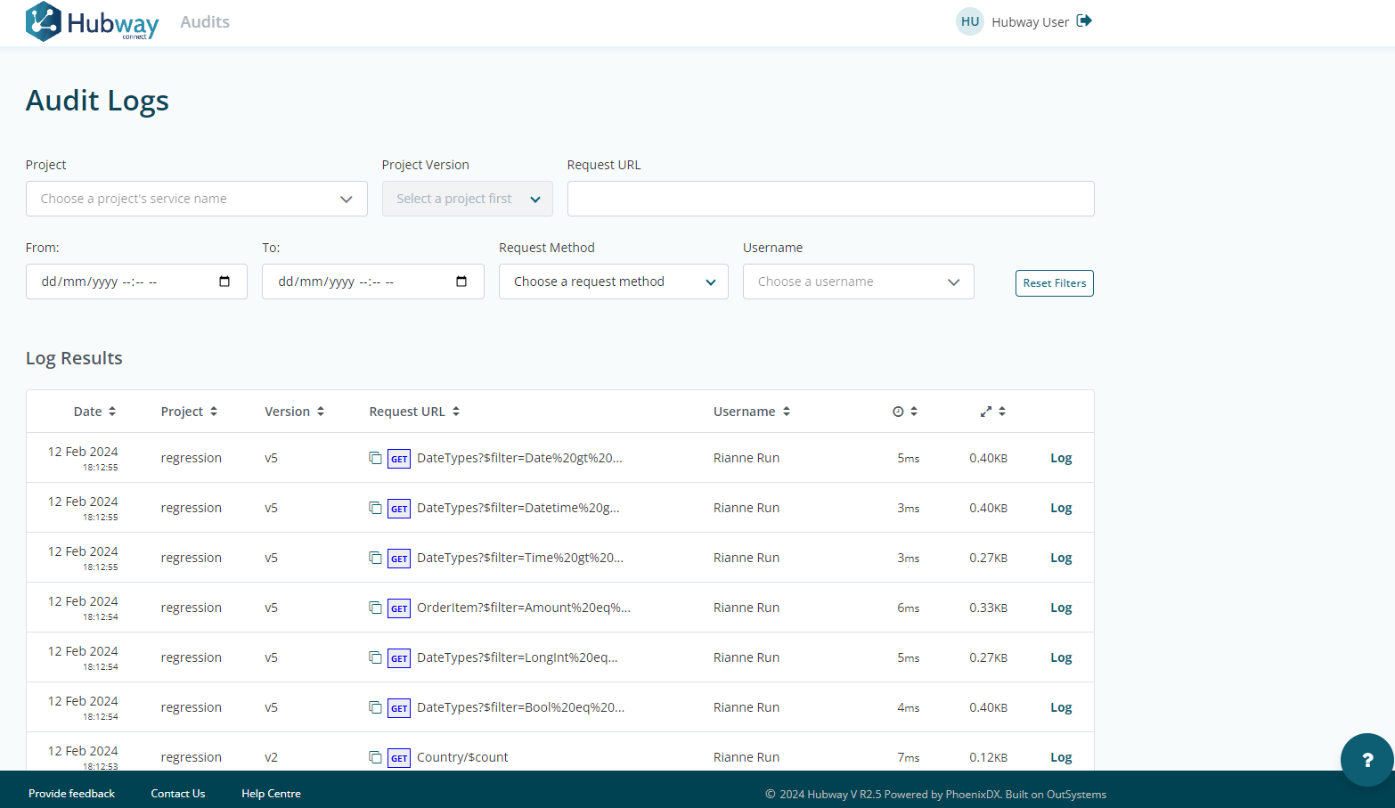Click the HU user avatar circle

[x=969, y=20]
